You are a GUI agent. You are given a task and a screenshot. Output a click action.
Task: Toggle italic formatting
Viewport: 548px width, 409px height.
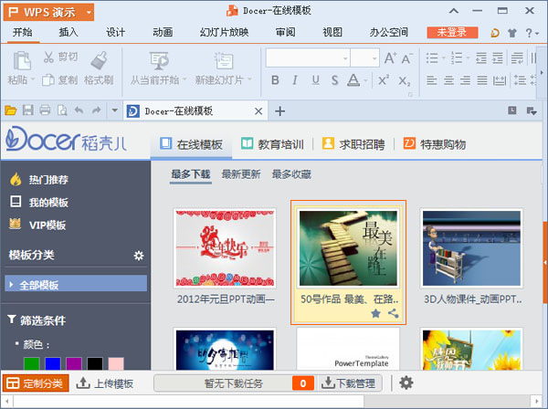coord(295,80)
